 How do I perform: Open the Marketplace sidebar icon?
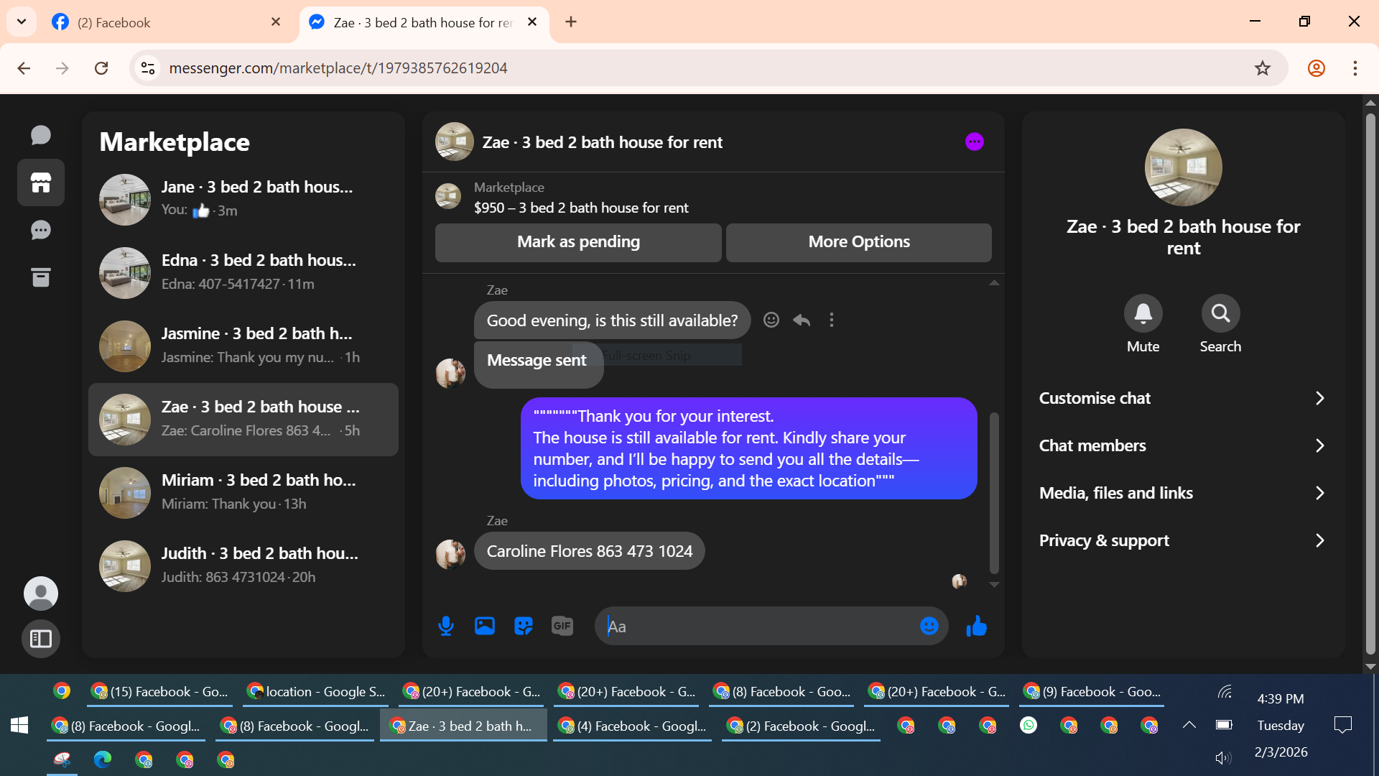[x=41, y=183]
